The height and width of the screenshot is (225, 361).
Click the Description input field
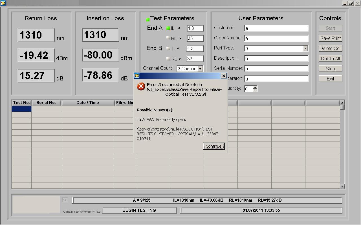[x=276, y=58]
